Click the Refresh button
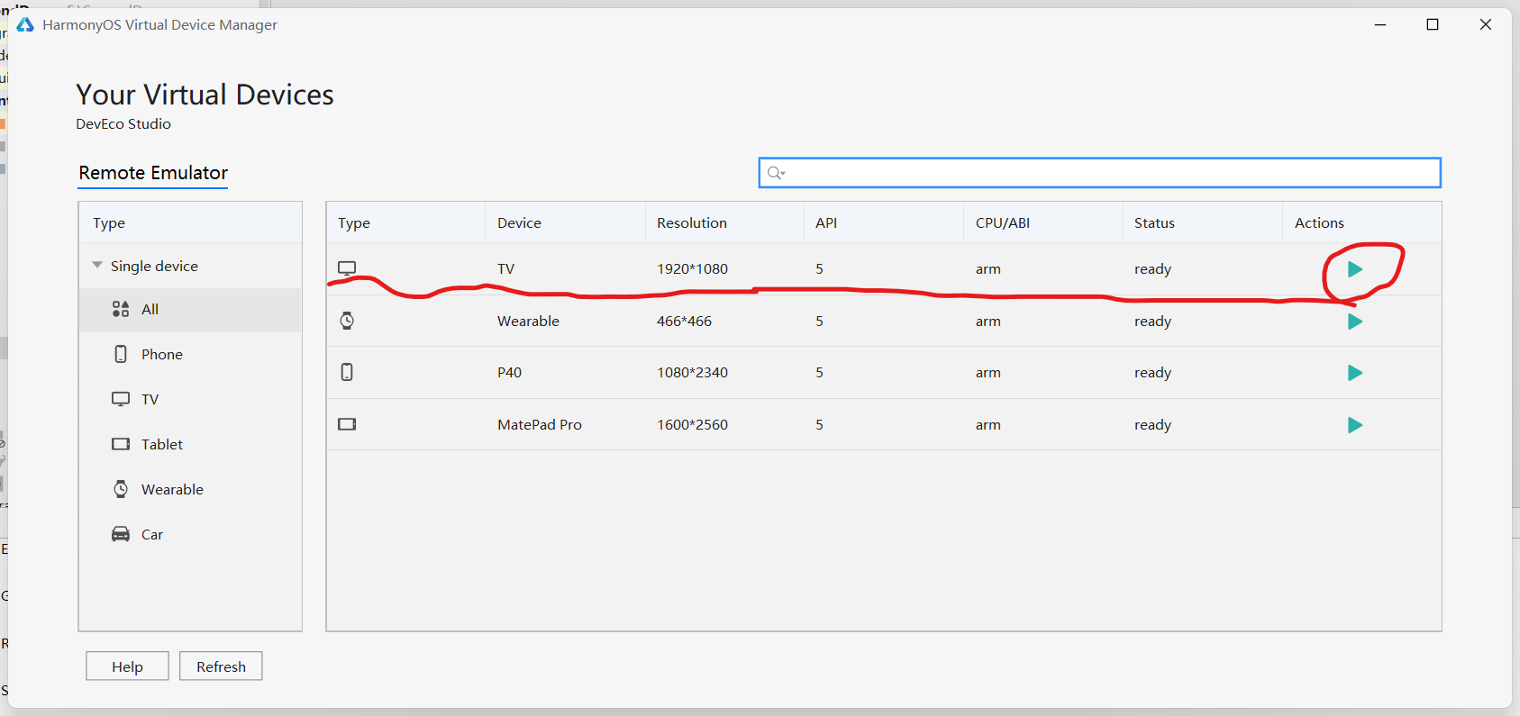 (x=221, y=666)
